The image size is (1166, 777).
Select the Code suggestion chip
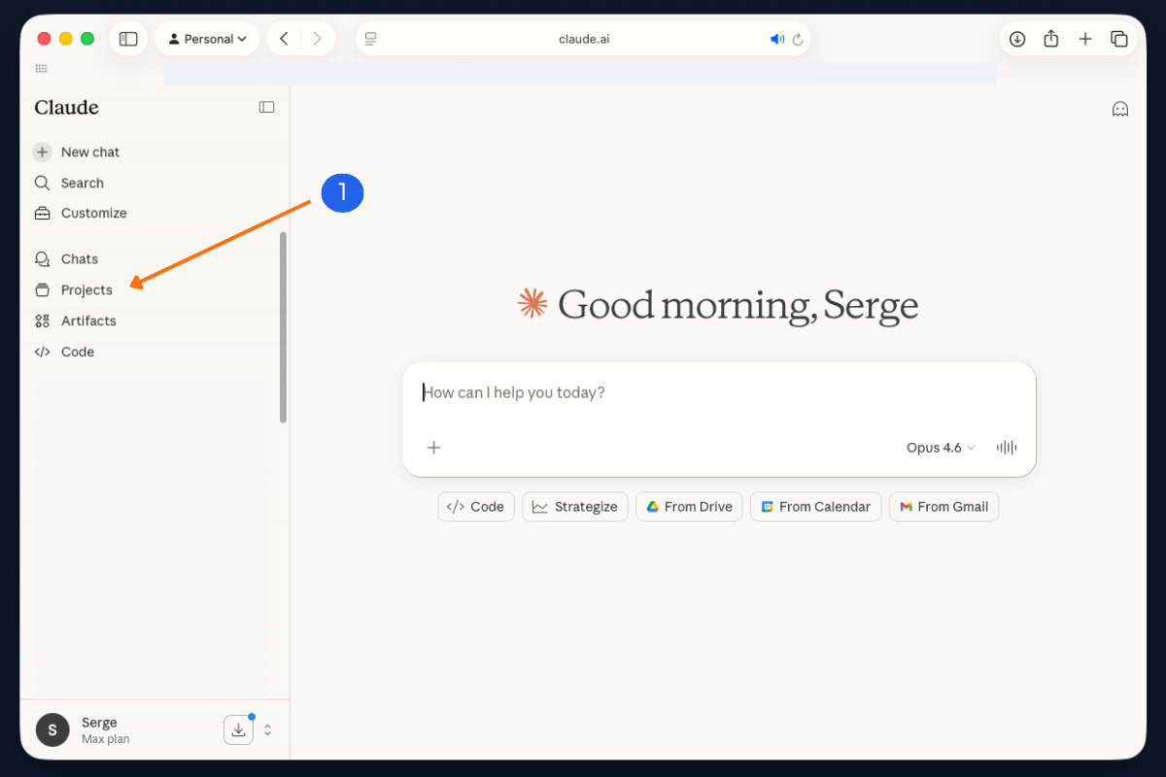476,506
